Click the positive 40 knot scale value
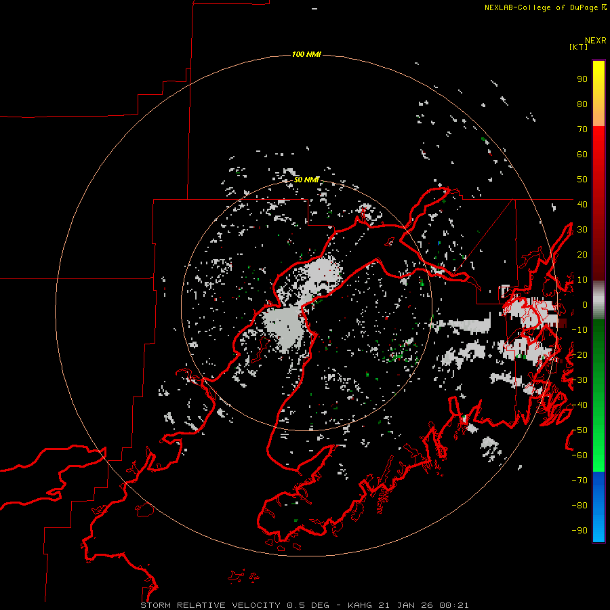Viewport: 610px width, 610px height. [x=582, y=205]
